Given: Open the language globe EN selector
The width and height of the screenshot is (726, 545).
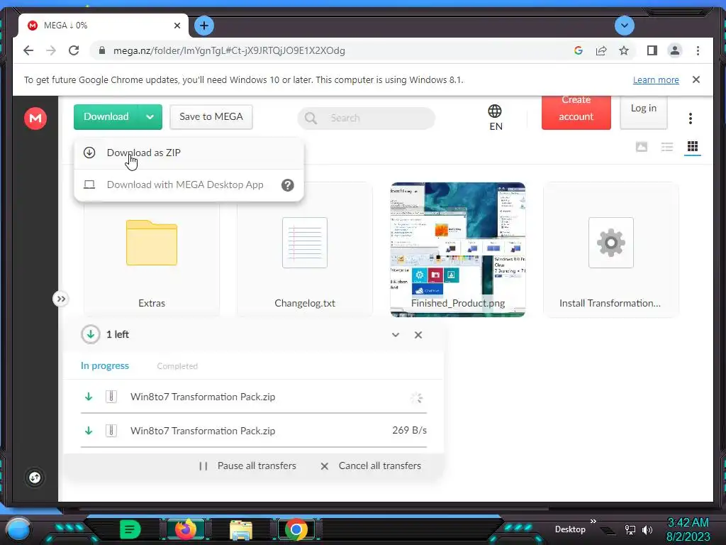Looking at the screenshot, I should [496, 118].
